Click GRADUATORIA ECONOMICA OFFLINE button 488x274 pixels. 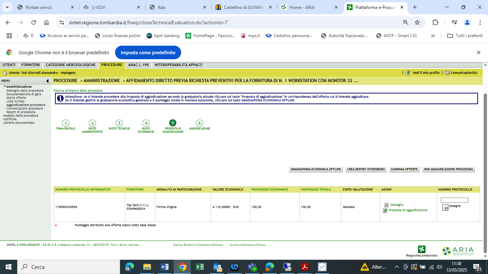pos(316,169)
